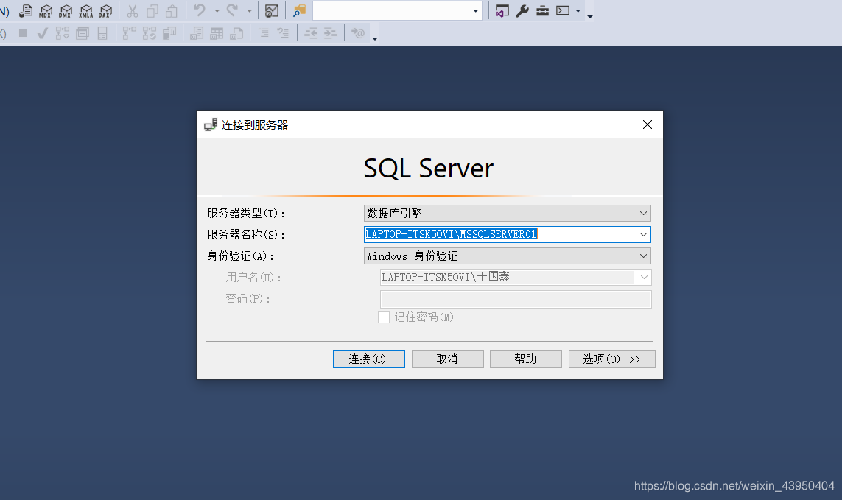
Task: Open the empty toolbar search combo box
Action: click(397, 11)
